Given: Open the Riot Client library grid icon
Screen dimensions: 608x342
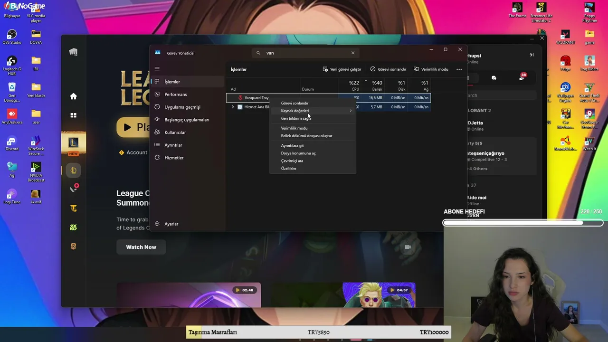Looking at the screenshot, I should click(x=73, y=115).
